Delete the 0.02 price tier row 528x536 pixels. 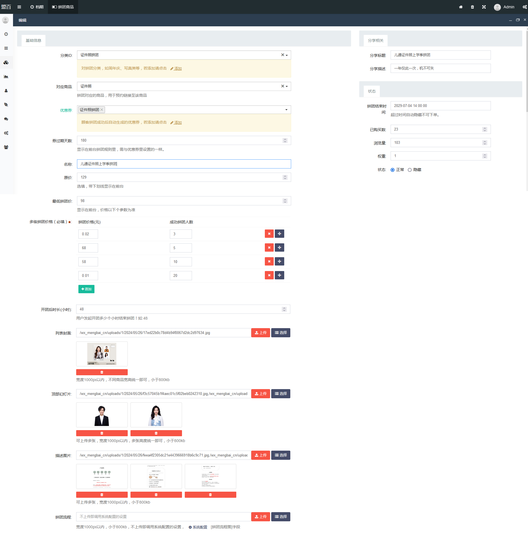[x=269, y=234]
